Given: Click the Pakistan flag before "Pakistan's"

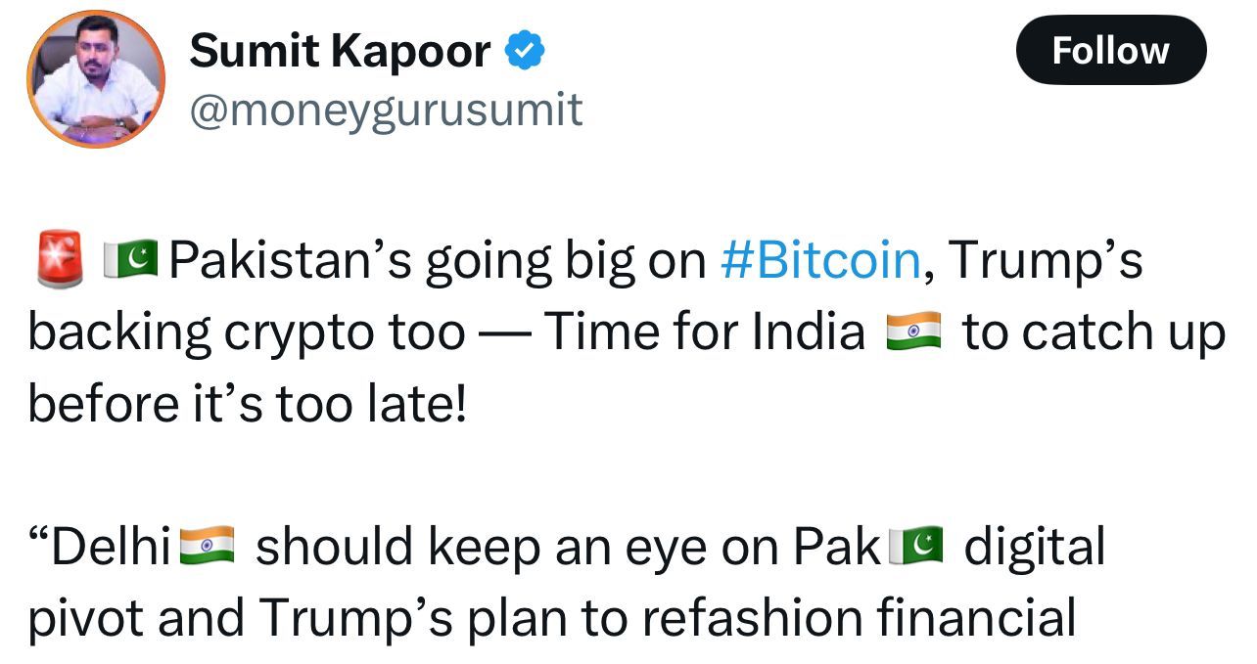Looking at the screenshot, I should click(x=131, y=259).
